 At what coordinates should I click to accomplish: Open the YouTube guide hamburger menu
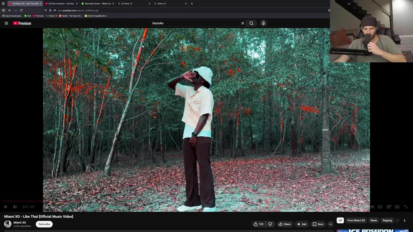6,23
